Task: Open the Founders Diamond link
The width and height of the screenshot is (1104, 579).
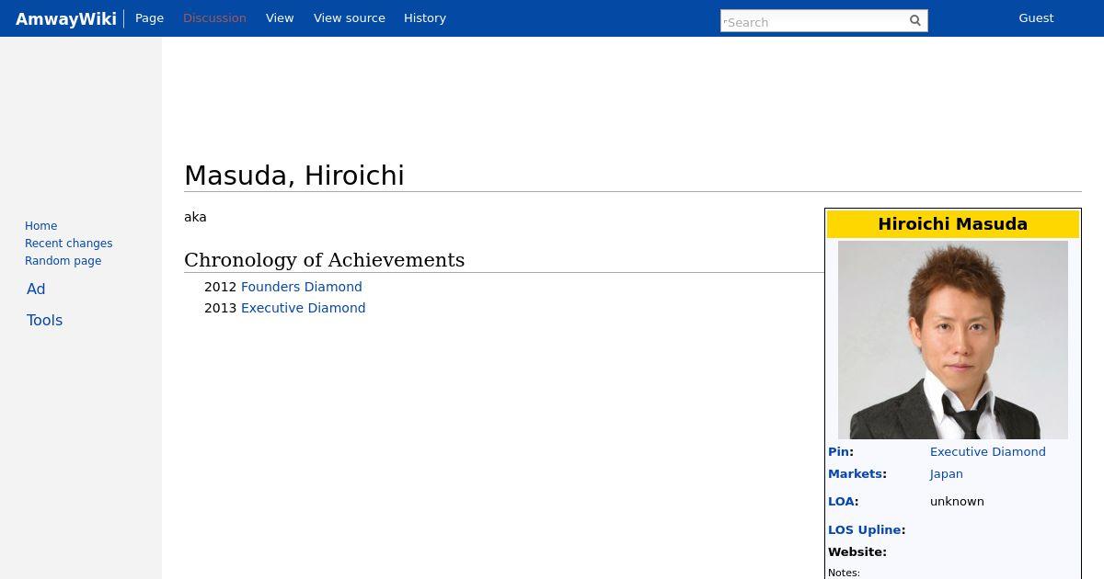Action: point(302,287)
